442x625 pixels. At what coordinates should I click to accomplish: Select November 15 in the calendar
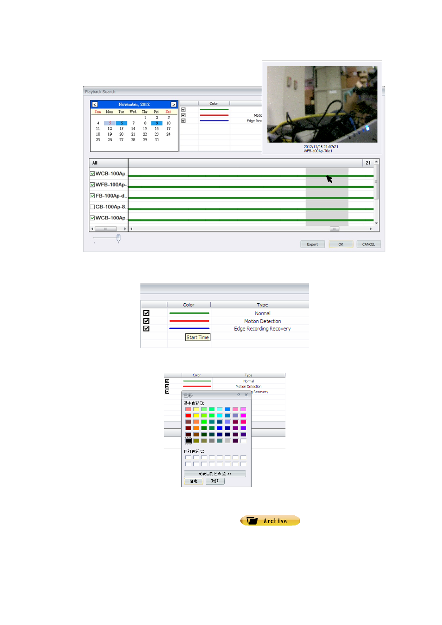(x=145, y=129)
